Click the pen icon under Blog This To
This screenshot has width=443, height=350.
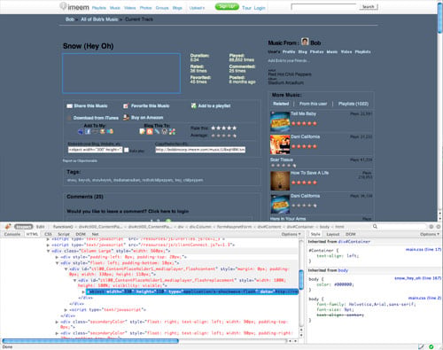(157, 131)
